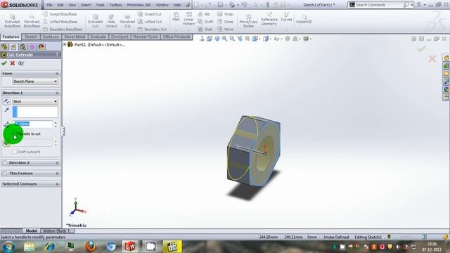The image size is (450, 253).
Task: Open the ConfigurationManager tab icon
Action: (22, 47)
